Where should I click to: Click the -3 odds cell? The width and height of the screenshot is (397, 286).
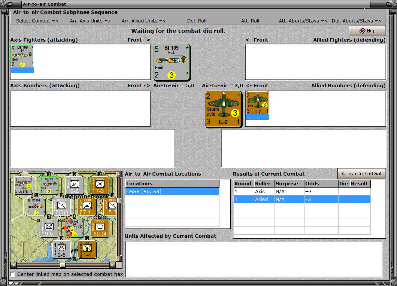pyautogui.click(x=321, y=200)
